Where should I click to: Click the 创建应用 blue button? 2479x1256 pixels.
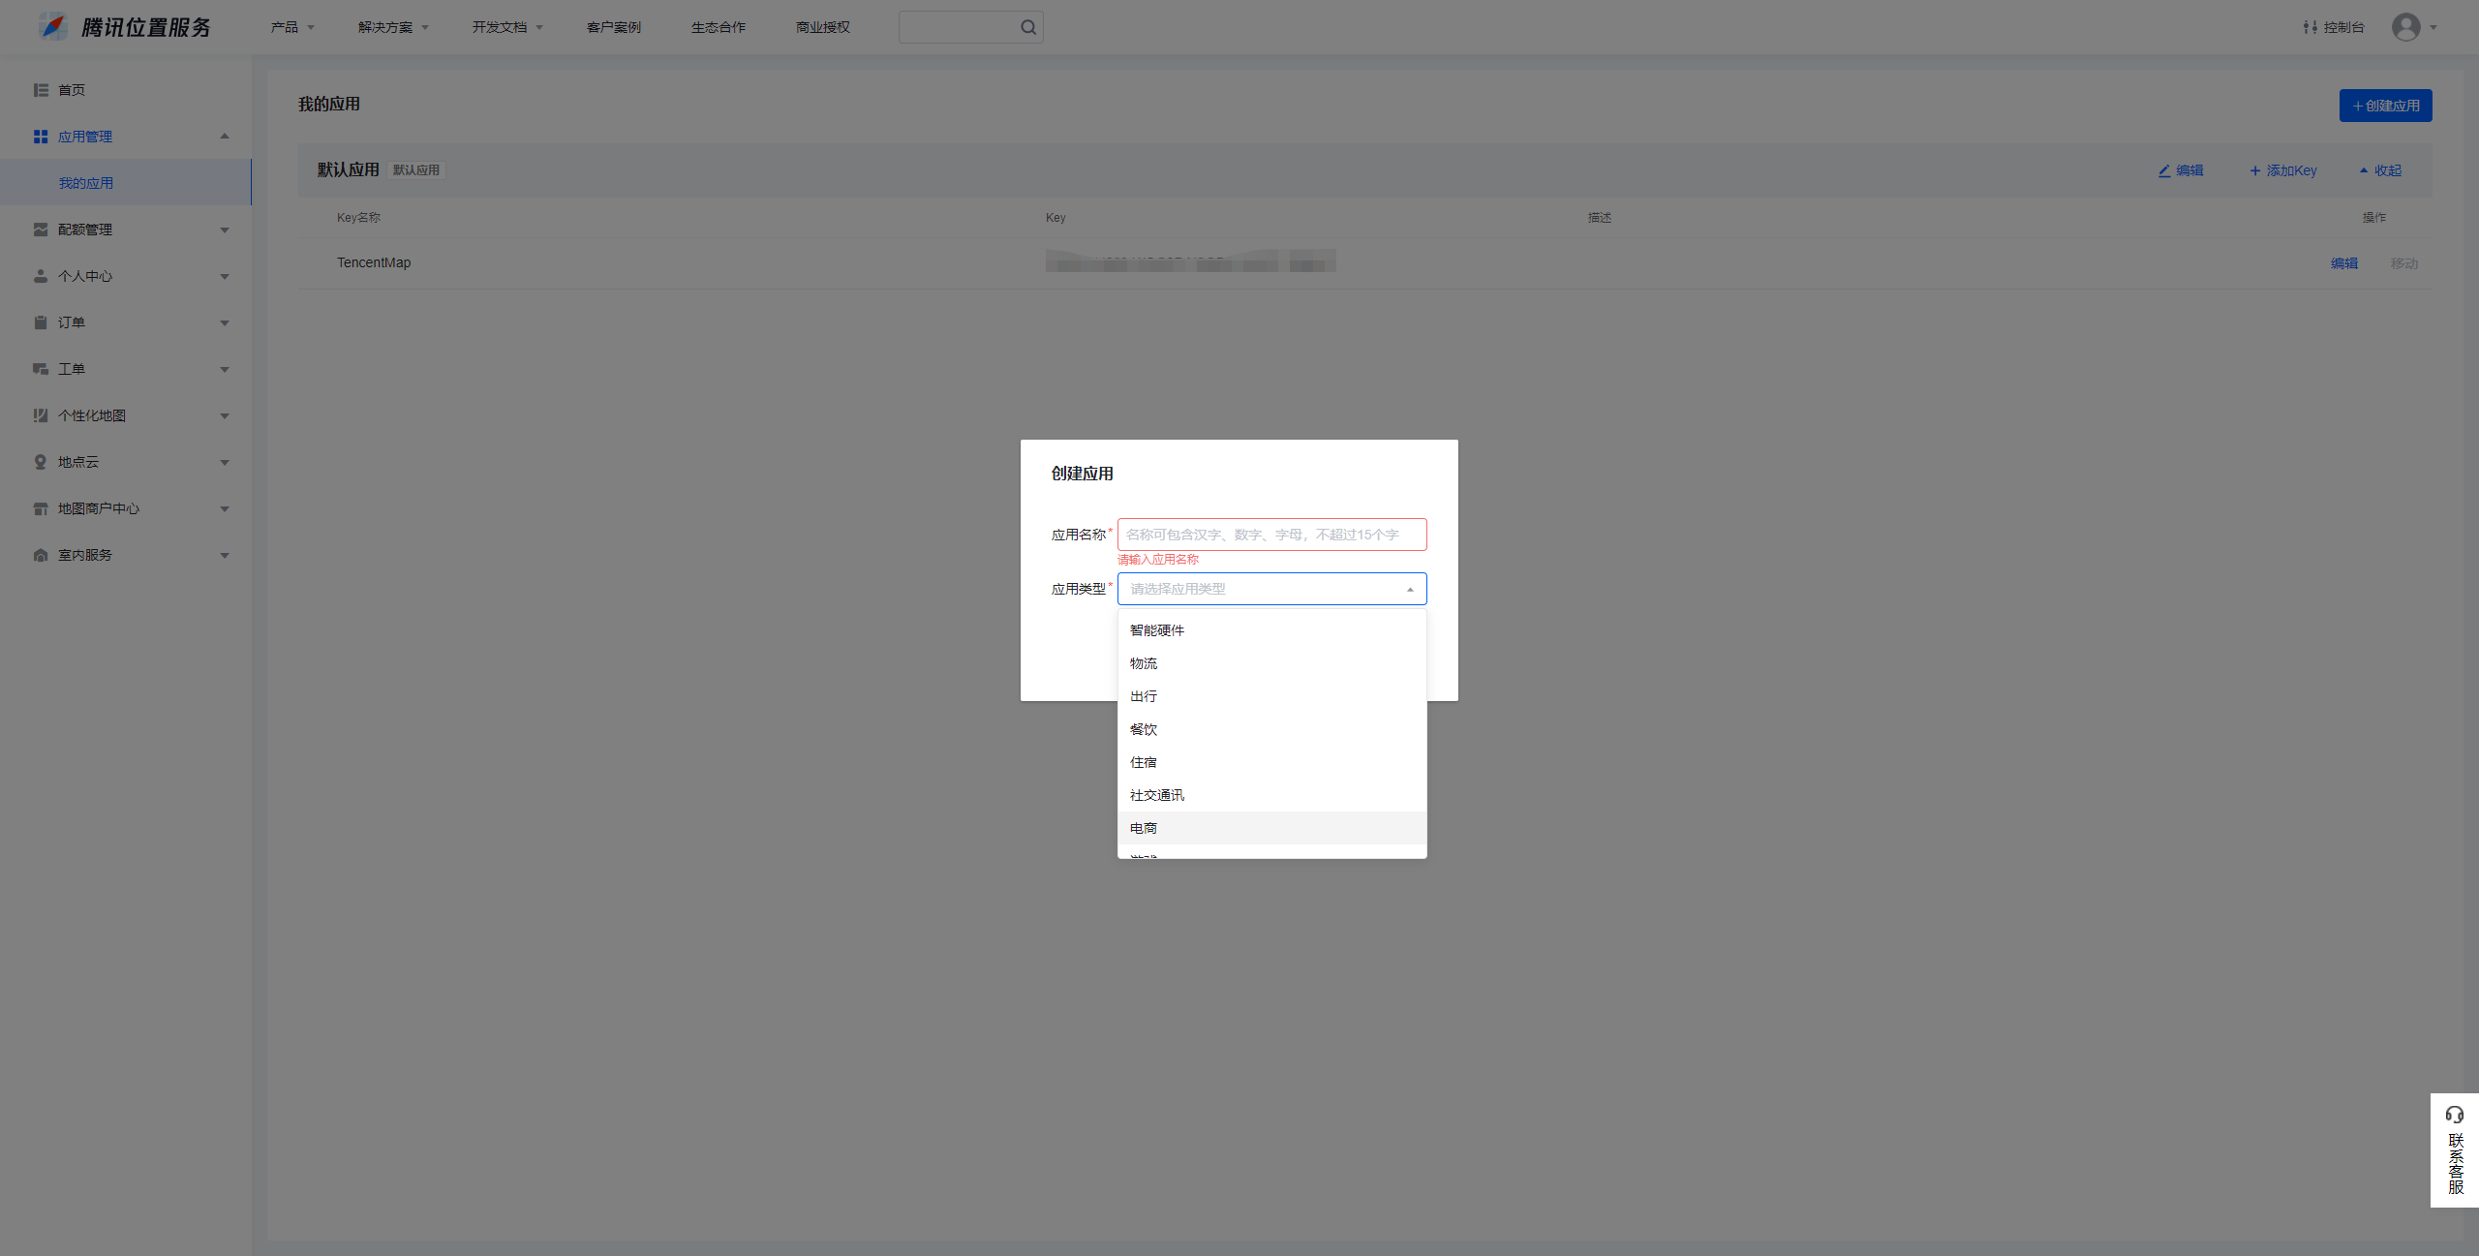click(2385, 106)
